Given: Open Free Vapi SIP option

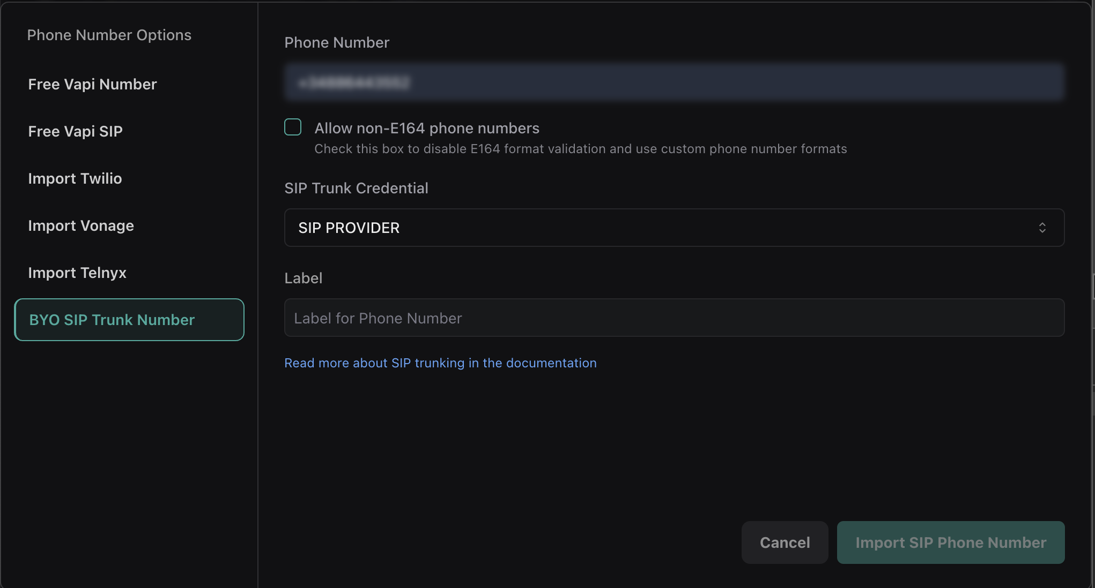Looking at the screenshot, I should click(x=75, y=131).
